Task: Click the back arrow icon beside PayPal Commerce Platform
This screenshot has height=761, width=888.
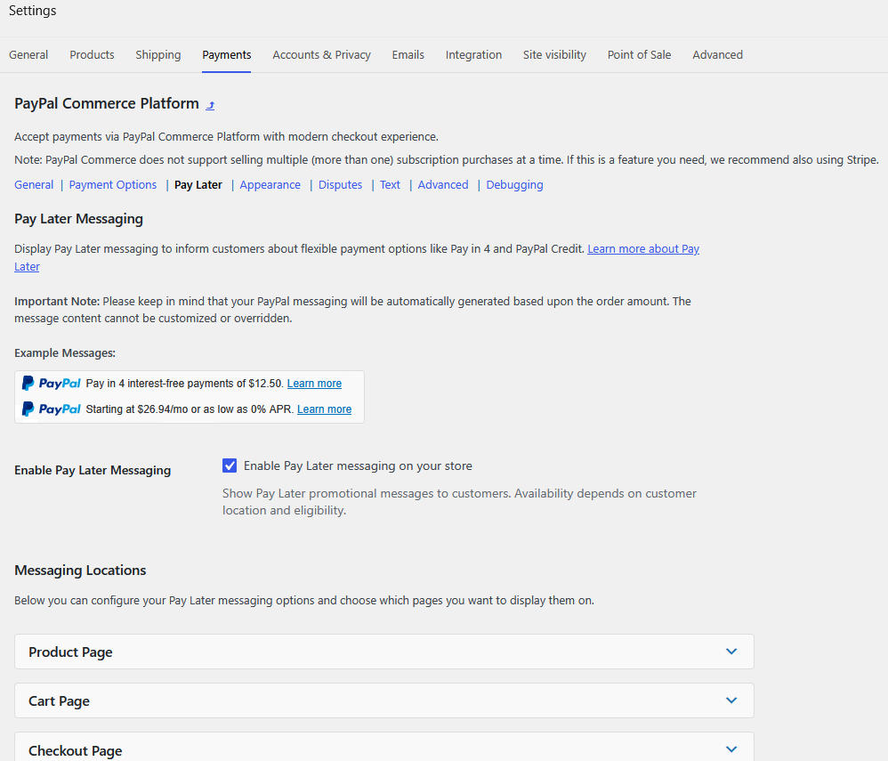Action: click(x=210, y=105)
